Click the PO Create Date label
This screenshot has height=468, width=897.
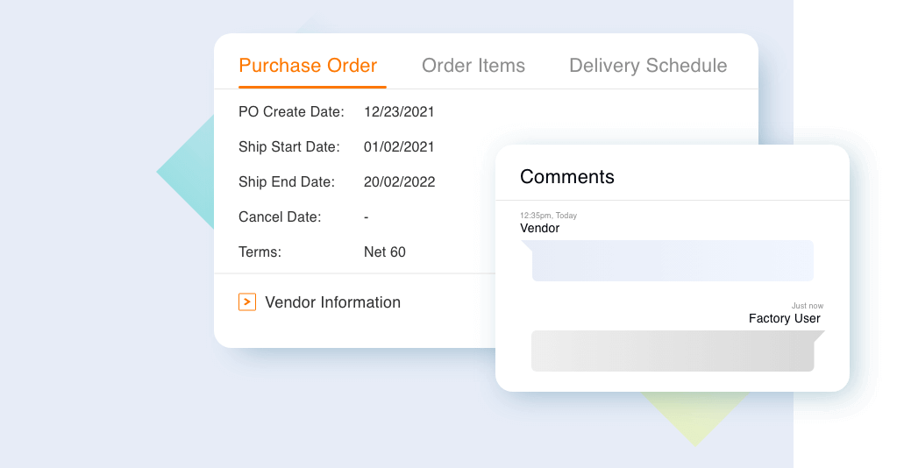point(291,112)
